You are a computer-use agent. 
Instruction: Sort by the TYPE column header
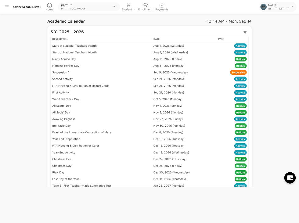[x=221, y=39]
